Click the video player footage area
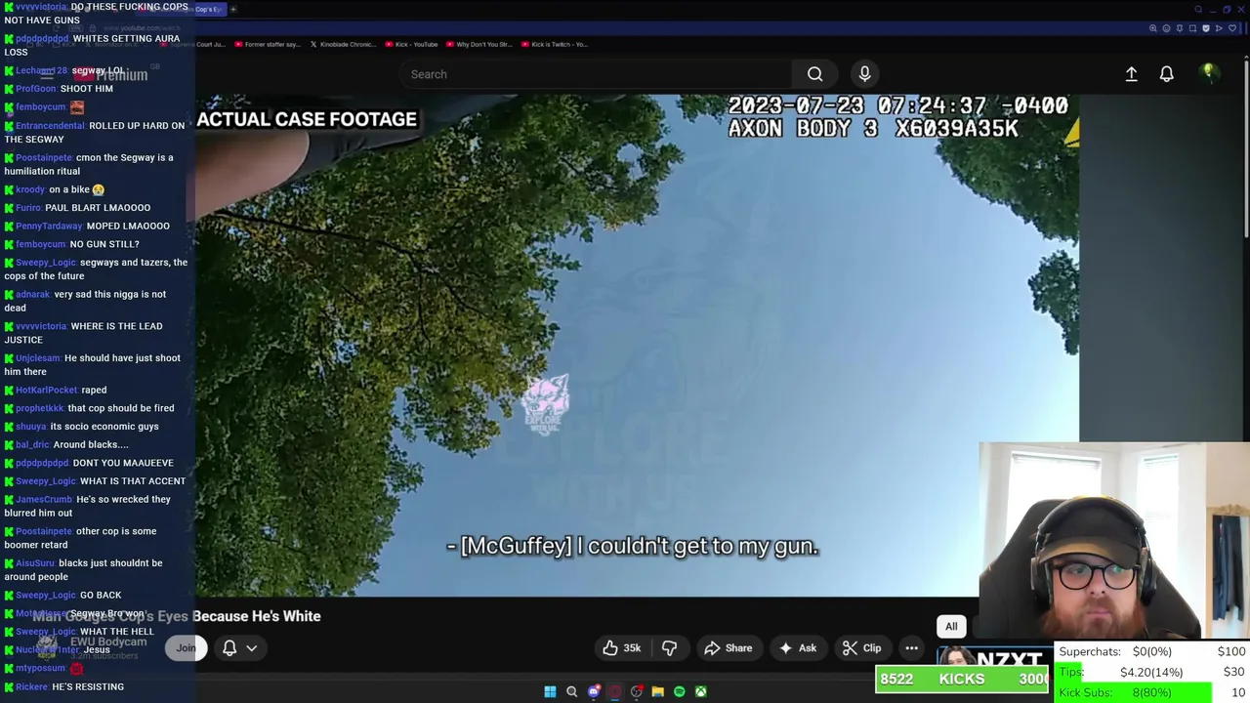Screen dimensions: 1250x703 point(637,345)
